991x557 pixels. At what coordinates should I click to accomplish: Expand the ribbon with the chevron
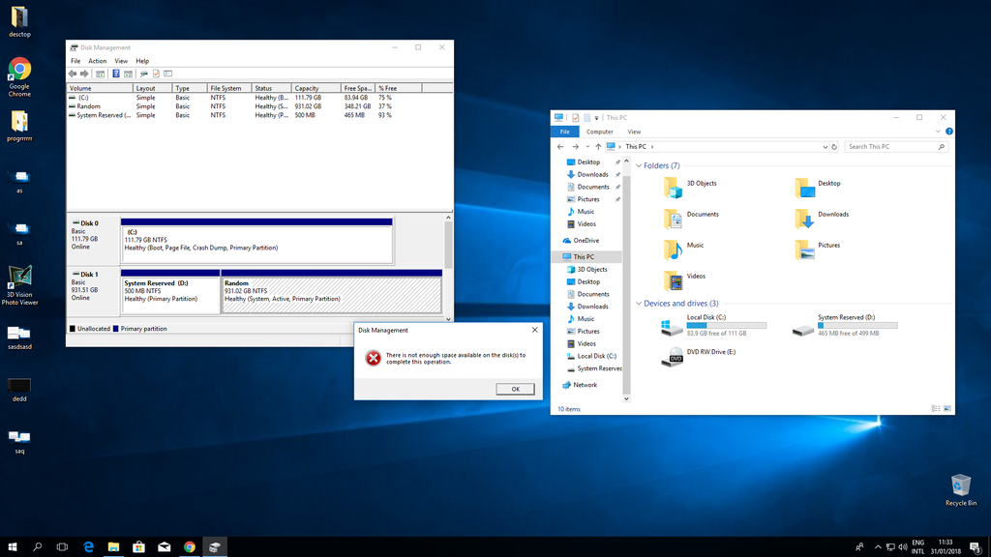coord(937,132)
